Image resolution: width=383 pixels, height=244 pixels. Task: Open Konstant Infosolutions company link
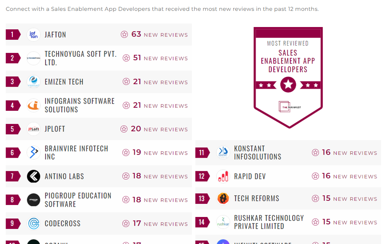coord(257,153)
